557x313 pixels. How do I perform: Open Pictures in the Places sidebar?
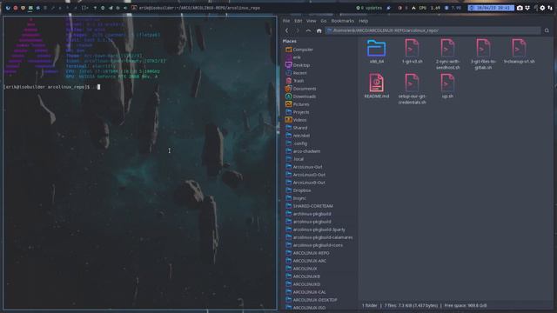point(298,104)
